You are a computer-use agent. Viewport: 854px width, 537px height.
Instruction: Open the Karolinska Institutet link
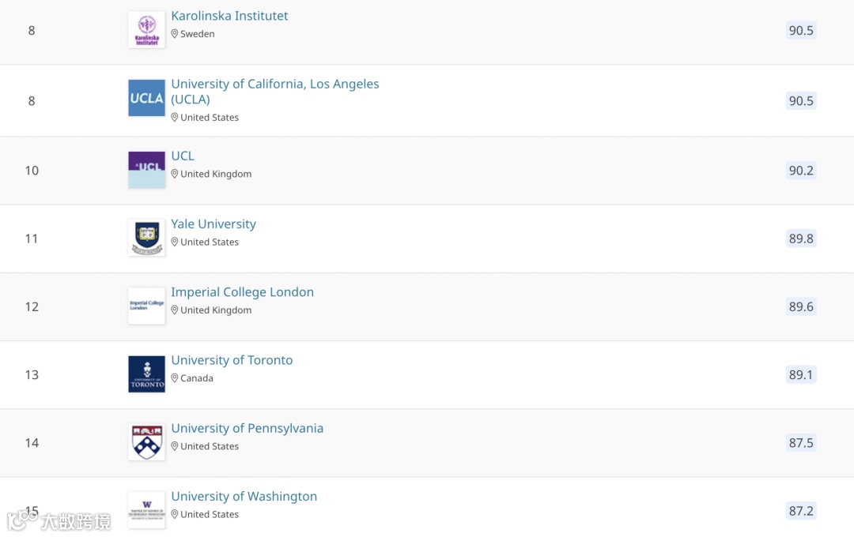click(229, 16)
